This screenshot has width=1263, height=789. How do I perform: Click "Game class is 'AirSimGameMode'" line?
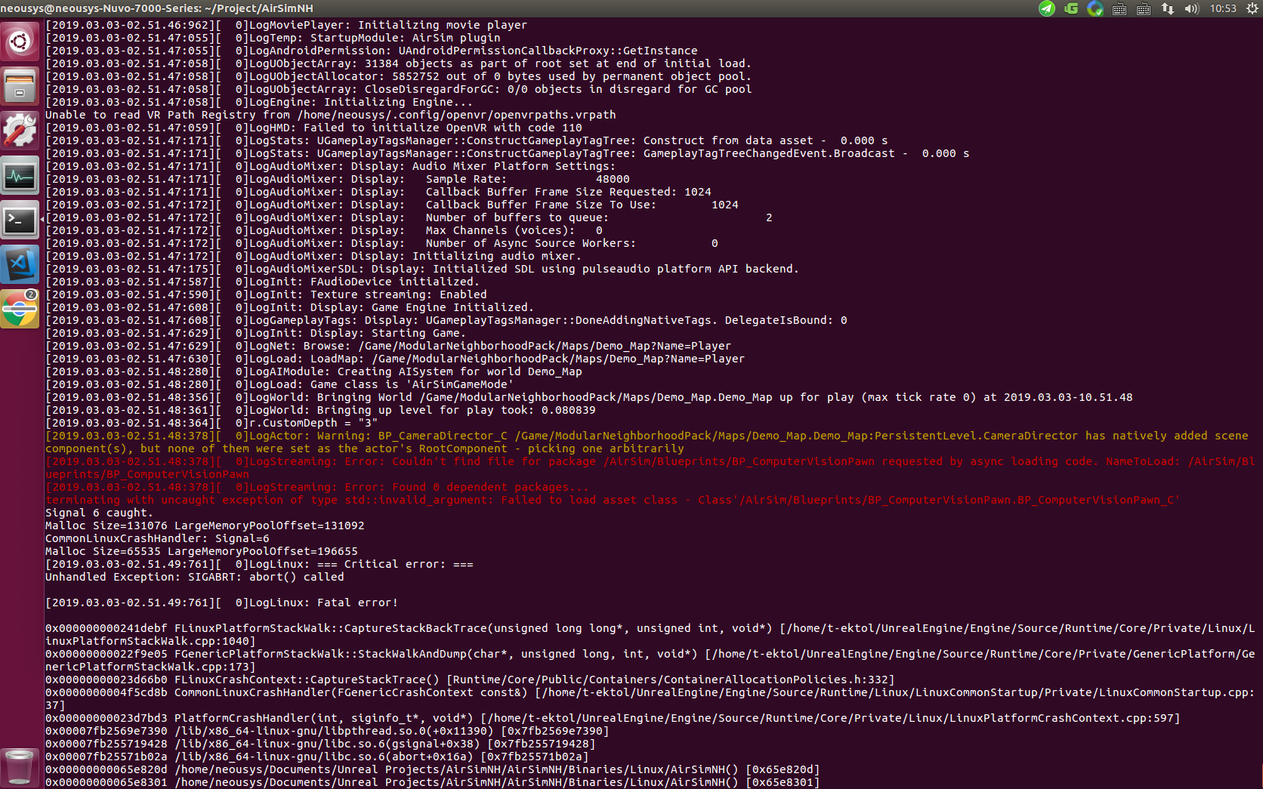pos(279,384)
